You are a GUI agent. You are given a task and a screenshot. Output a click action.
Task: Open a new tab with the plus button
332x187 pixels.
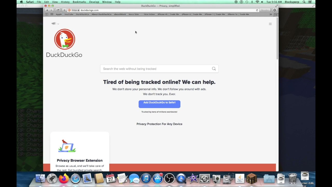(276, 15)
